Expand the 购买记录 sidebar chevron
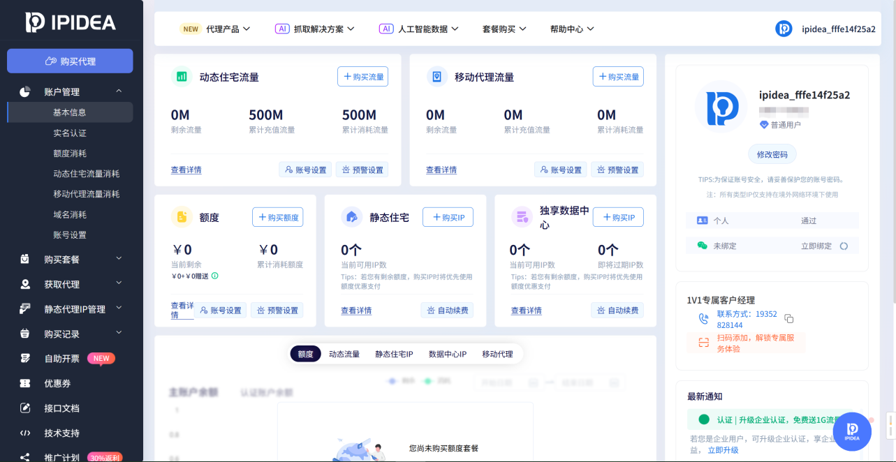The image size is (896, 462). [x=119, y=333]
